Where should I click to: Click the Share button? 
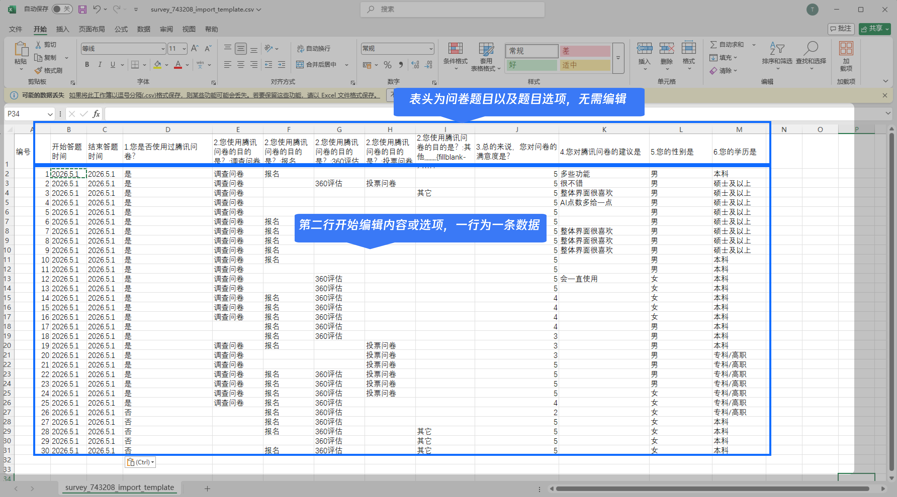click(875, 29)
